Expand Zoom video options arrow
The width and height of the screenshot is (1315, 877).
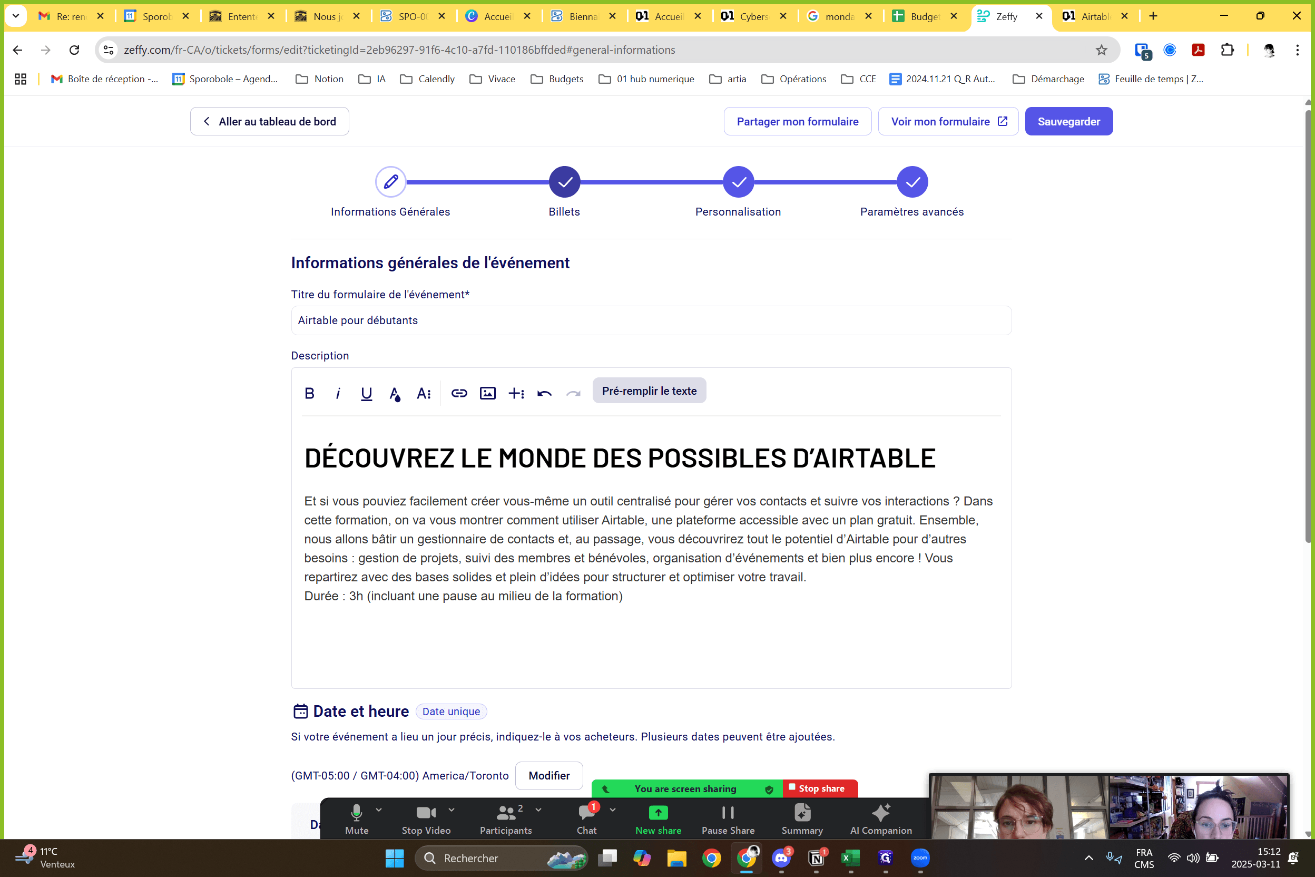452,810
